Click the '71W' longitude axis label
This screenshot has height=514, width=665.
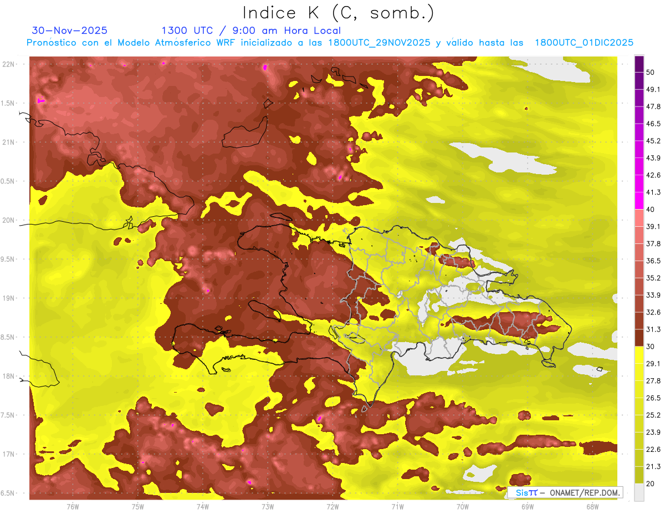397,506
